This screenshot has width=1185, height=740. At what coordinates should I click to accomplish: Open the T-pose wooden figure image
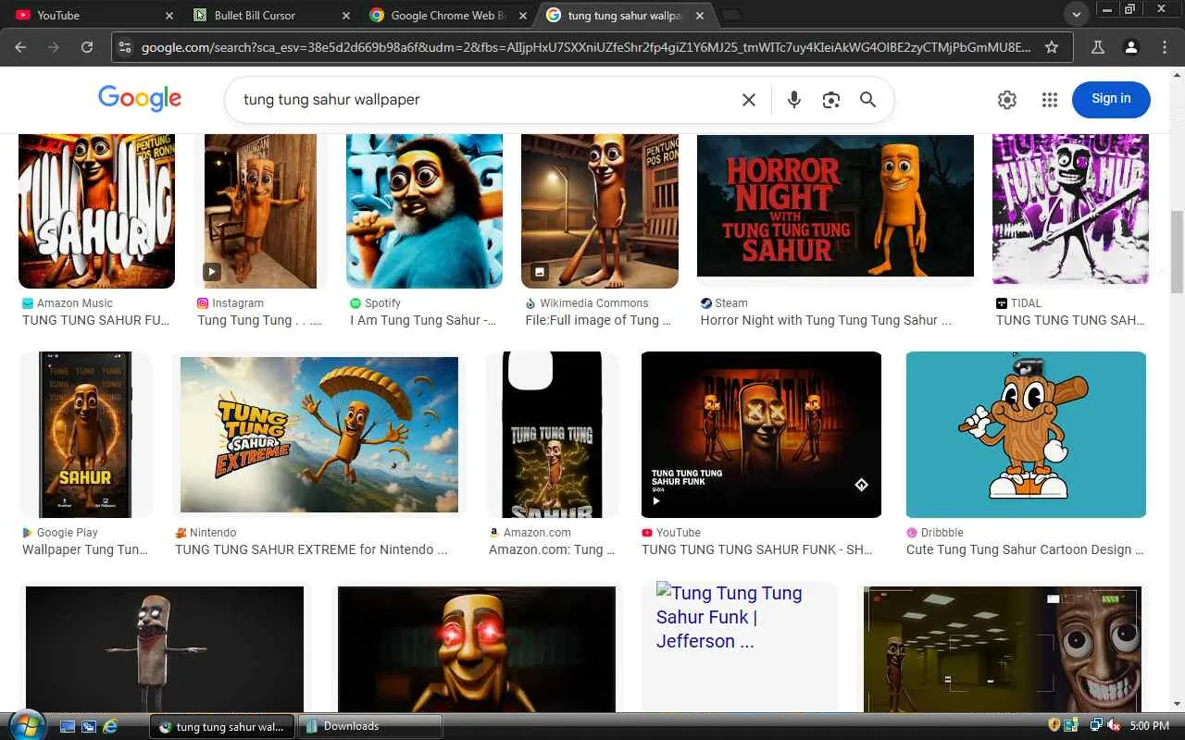(165, 649)
